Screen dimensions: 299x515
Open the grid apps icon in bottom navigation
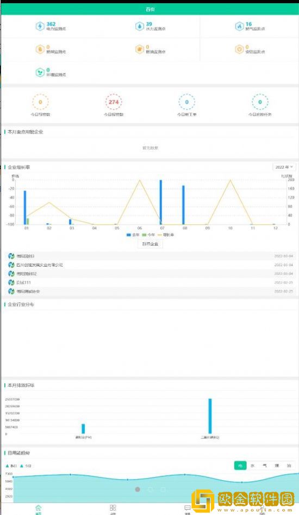[x=113, y=509]
